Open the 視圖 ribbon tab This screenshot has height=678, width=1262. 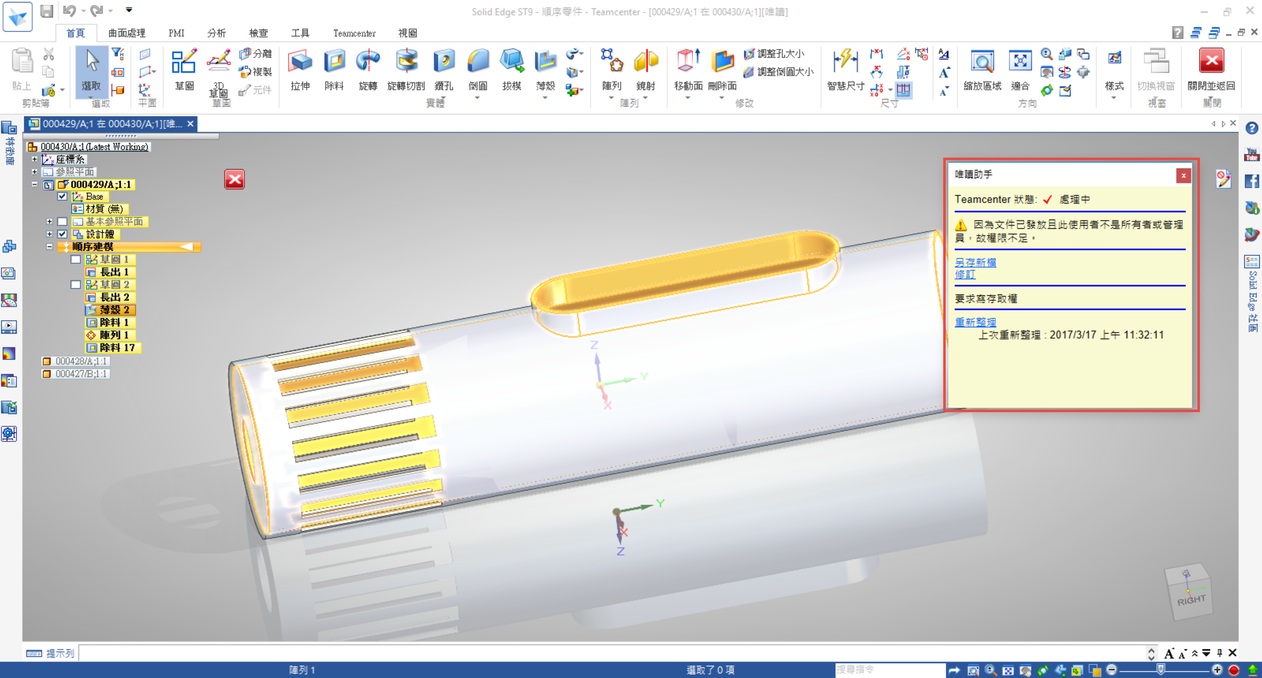point(408,33)
